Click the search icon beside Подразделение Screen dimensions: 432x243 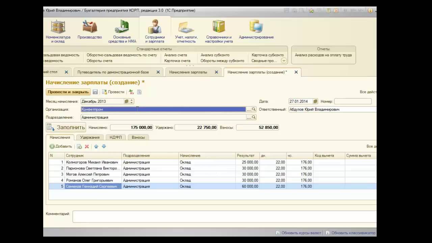click(253, 117)
